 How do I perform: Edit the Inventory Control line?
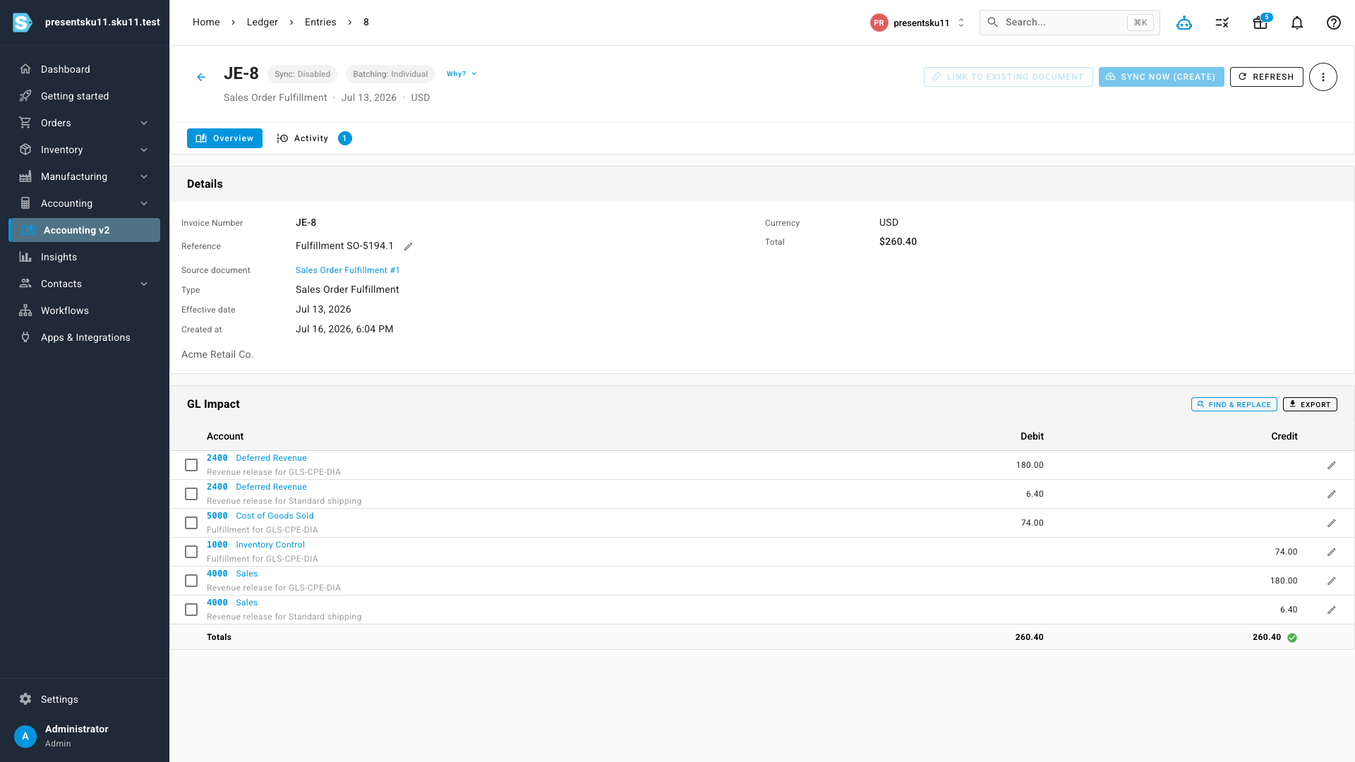[1332, 552]
